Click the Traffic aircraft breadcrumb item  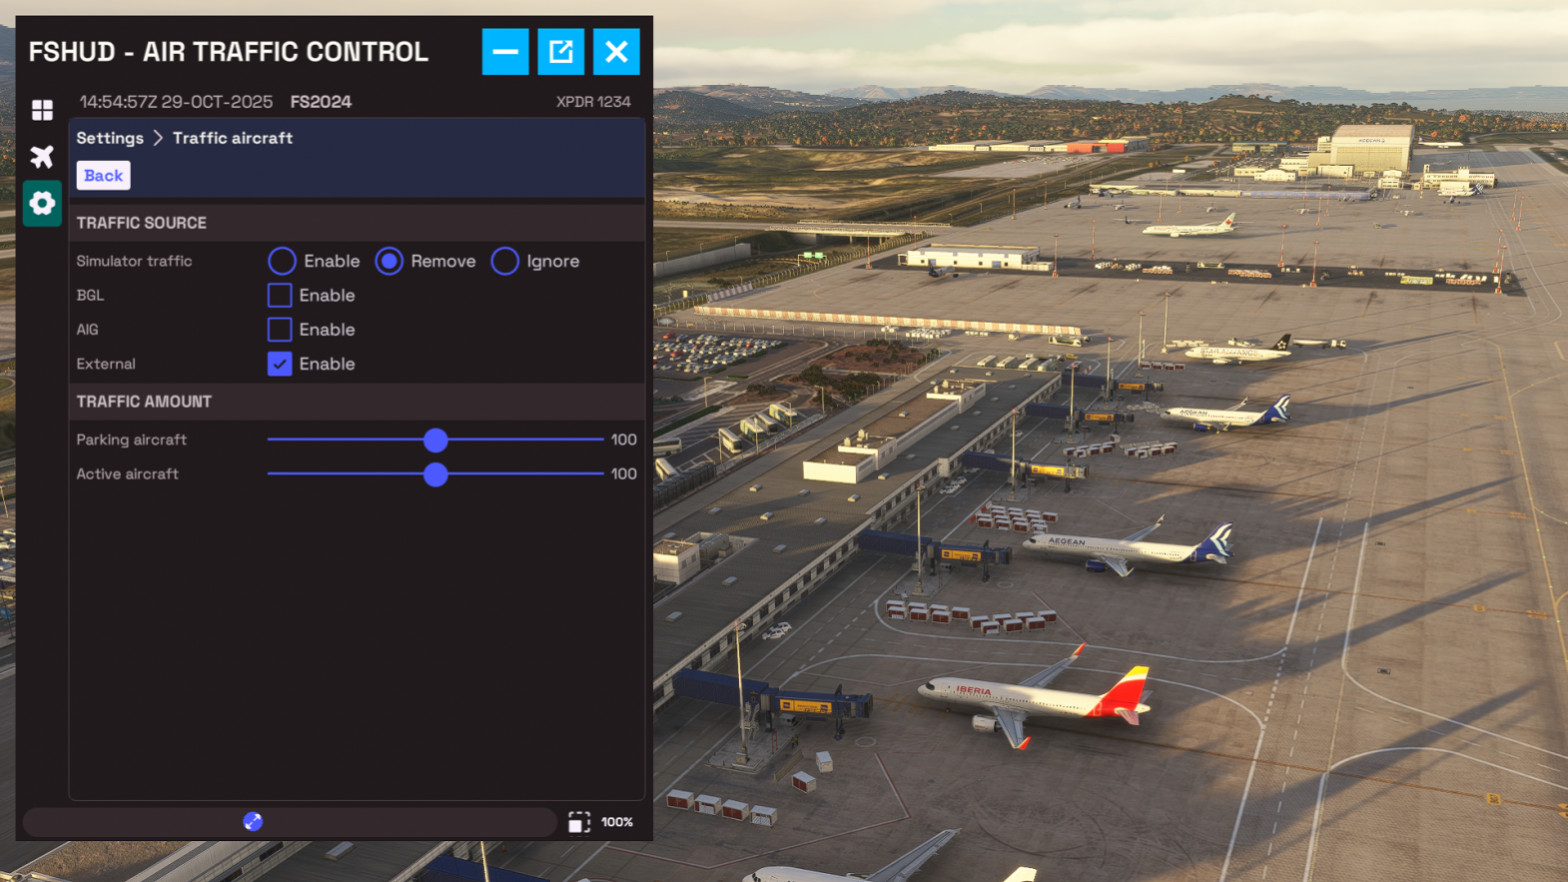[x=233, y=138]
